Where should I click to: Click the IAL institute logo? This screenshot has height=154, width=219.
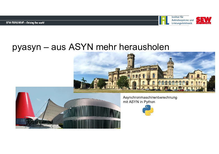[164, 20]
